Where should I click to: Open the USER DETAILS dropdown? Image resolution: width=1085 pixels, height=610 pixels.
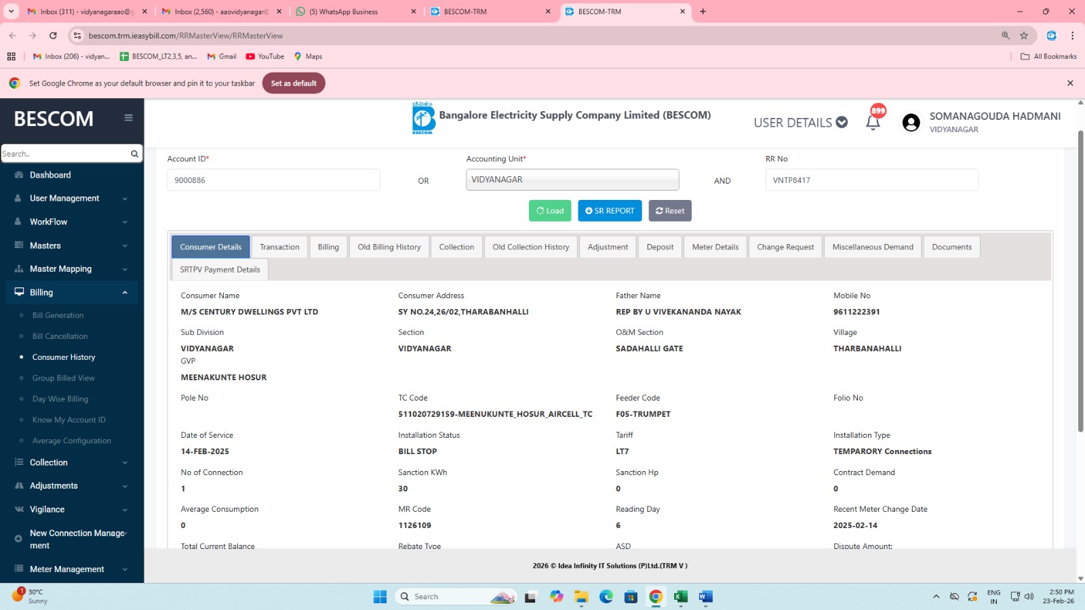800,123
